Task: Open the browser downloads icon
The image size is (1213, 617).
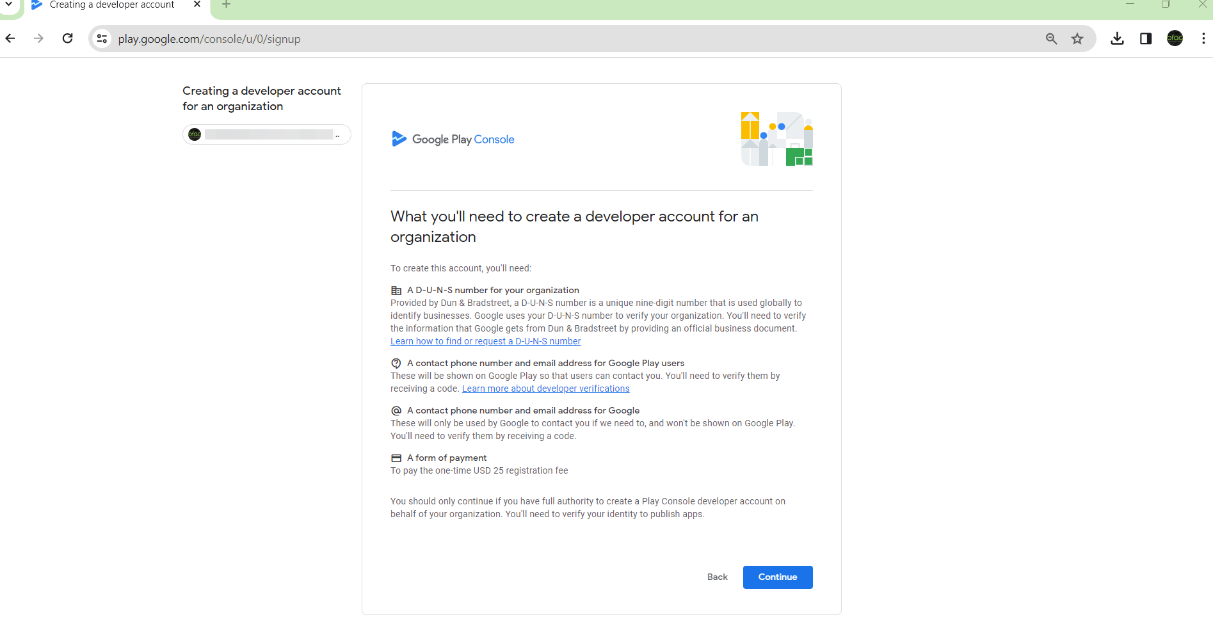Action: pos(1117,38)
